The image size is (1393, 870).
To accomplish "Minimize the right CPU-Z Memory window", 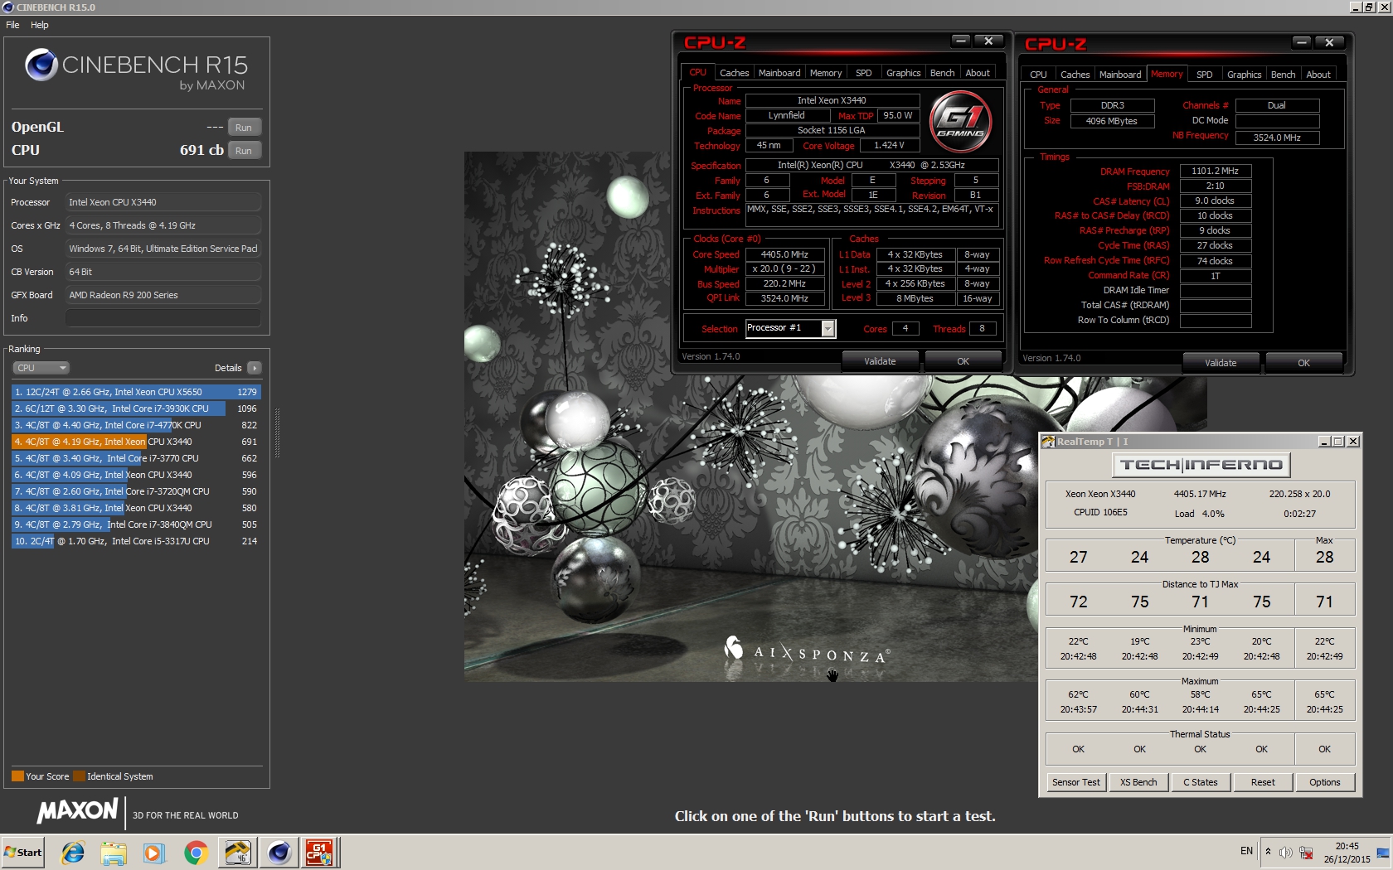I will tap(1301, 42).
